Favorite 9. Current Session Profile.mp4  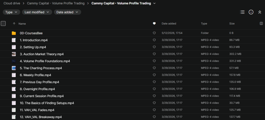point(154,96)
